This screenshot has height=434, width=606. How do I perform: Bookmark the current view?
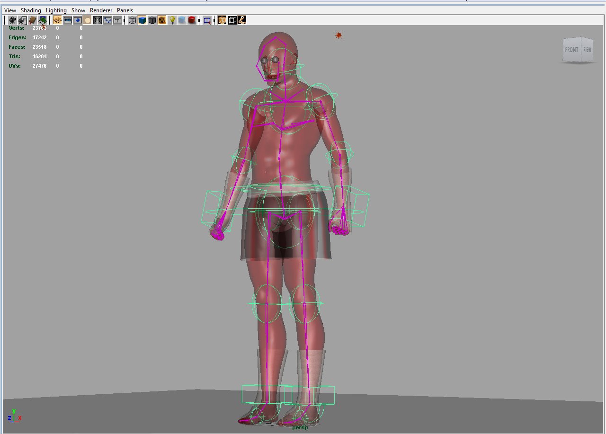[32, 19]
